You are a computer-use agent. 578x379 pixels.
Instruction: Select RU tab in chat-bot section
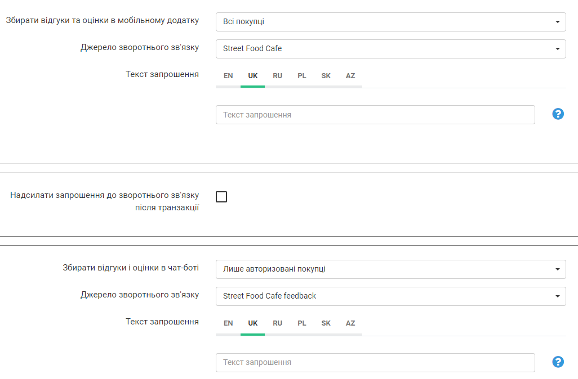pyautogui.click(x=277, y=323)
